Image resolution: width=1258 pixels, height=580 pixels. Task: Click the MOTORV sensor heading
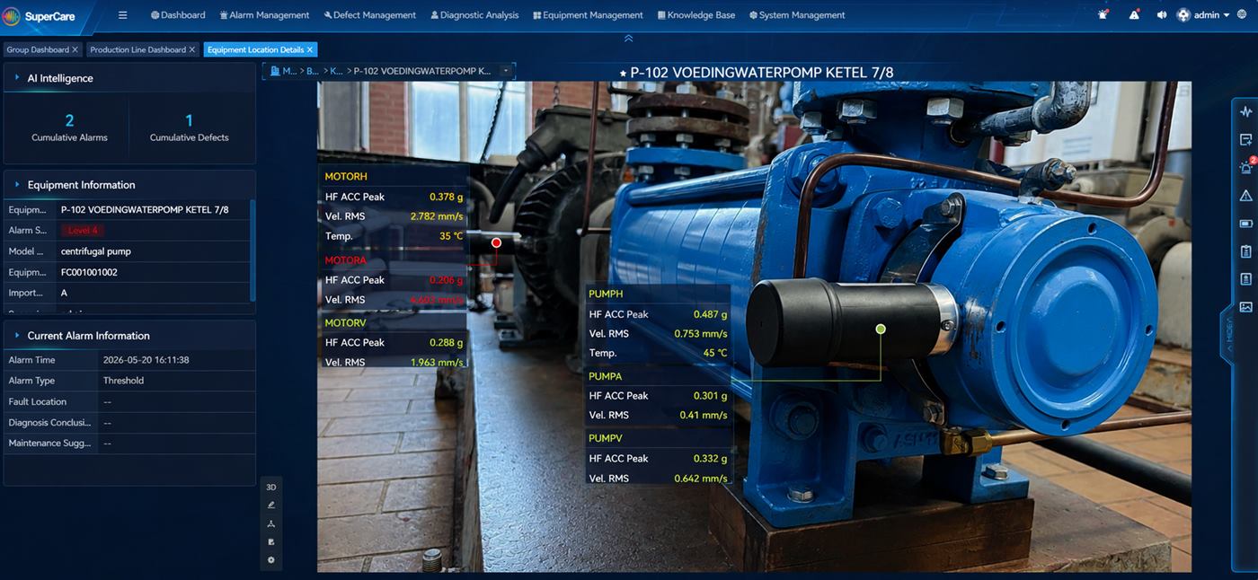tap(346, 322)
